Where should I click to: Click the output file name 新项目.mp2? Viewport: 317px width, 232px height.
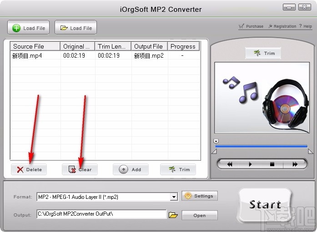(149, 56)
